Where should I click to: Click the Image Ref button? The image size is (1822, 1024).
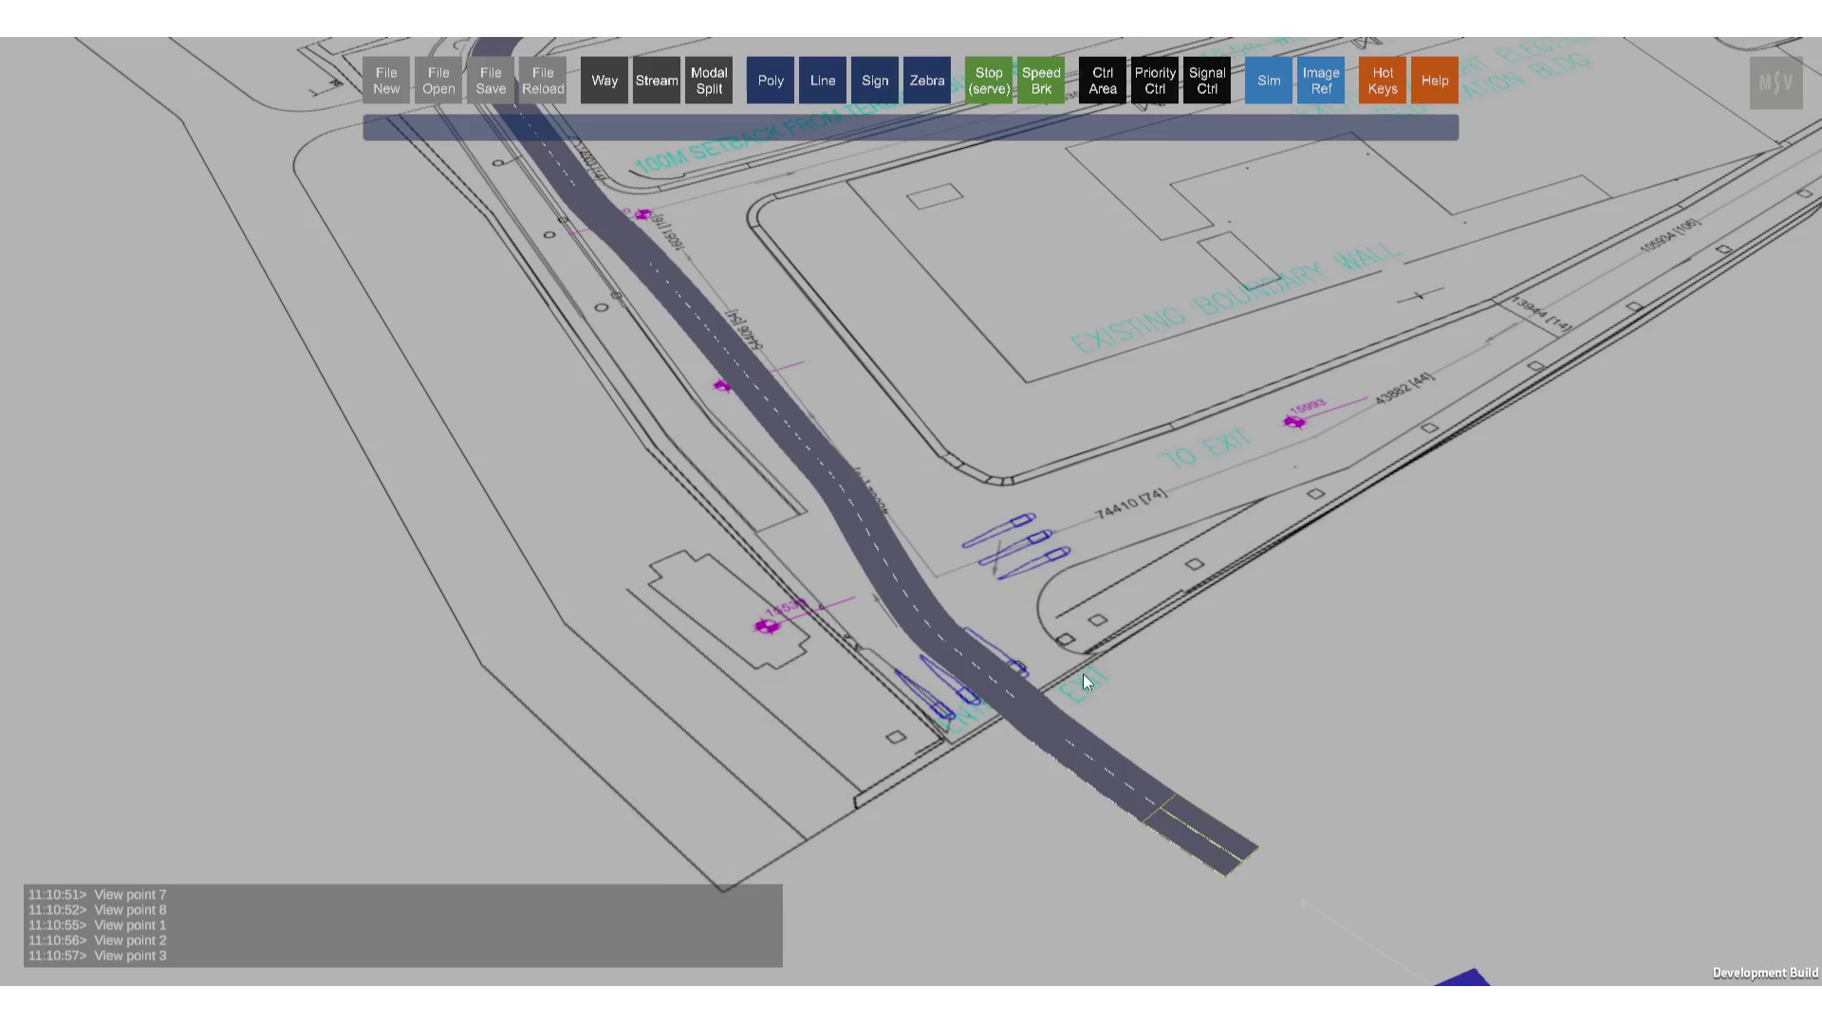1321,81
